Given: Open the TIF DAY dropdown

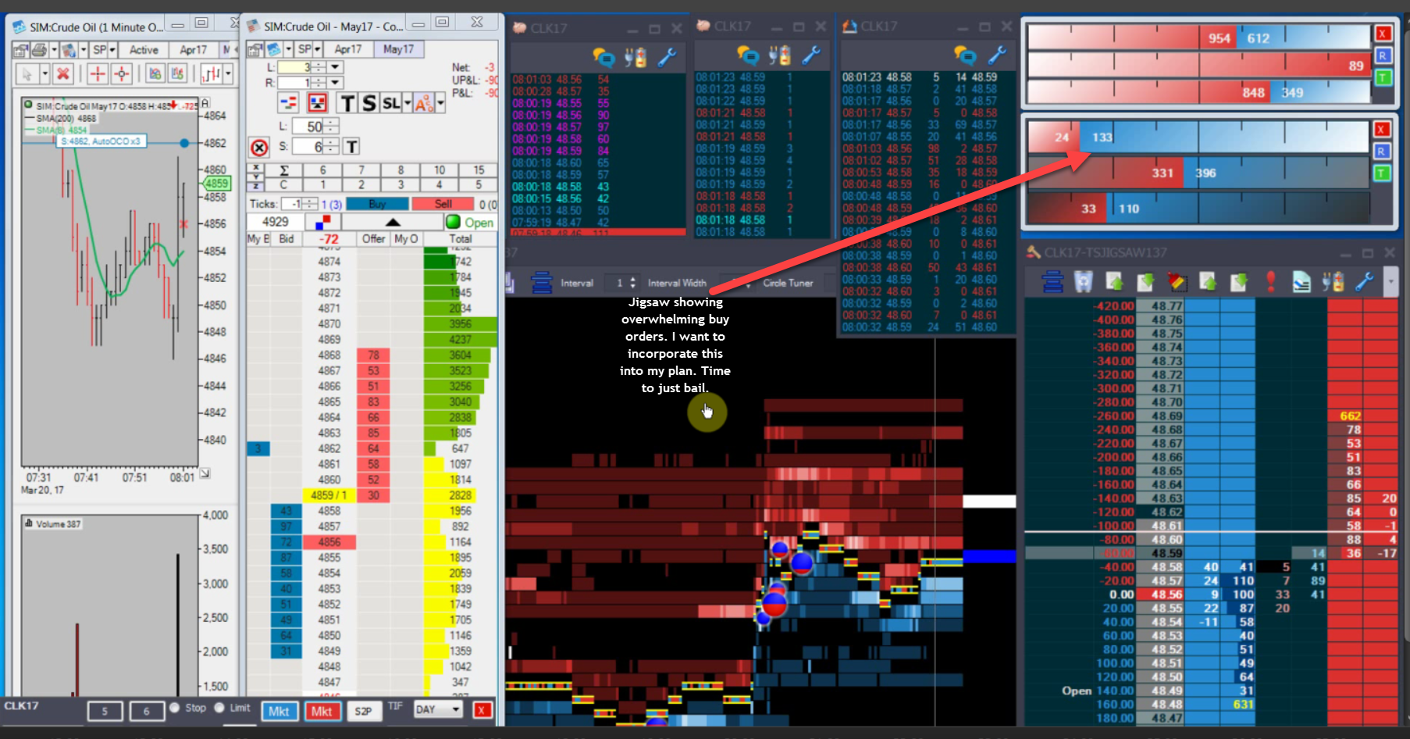Looking at the screenshot, I should pyautogui.click(x=438, y=709).
